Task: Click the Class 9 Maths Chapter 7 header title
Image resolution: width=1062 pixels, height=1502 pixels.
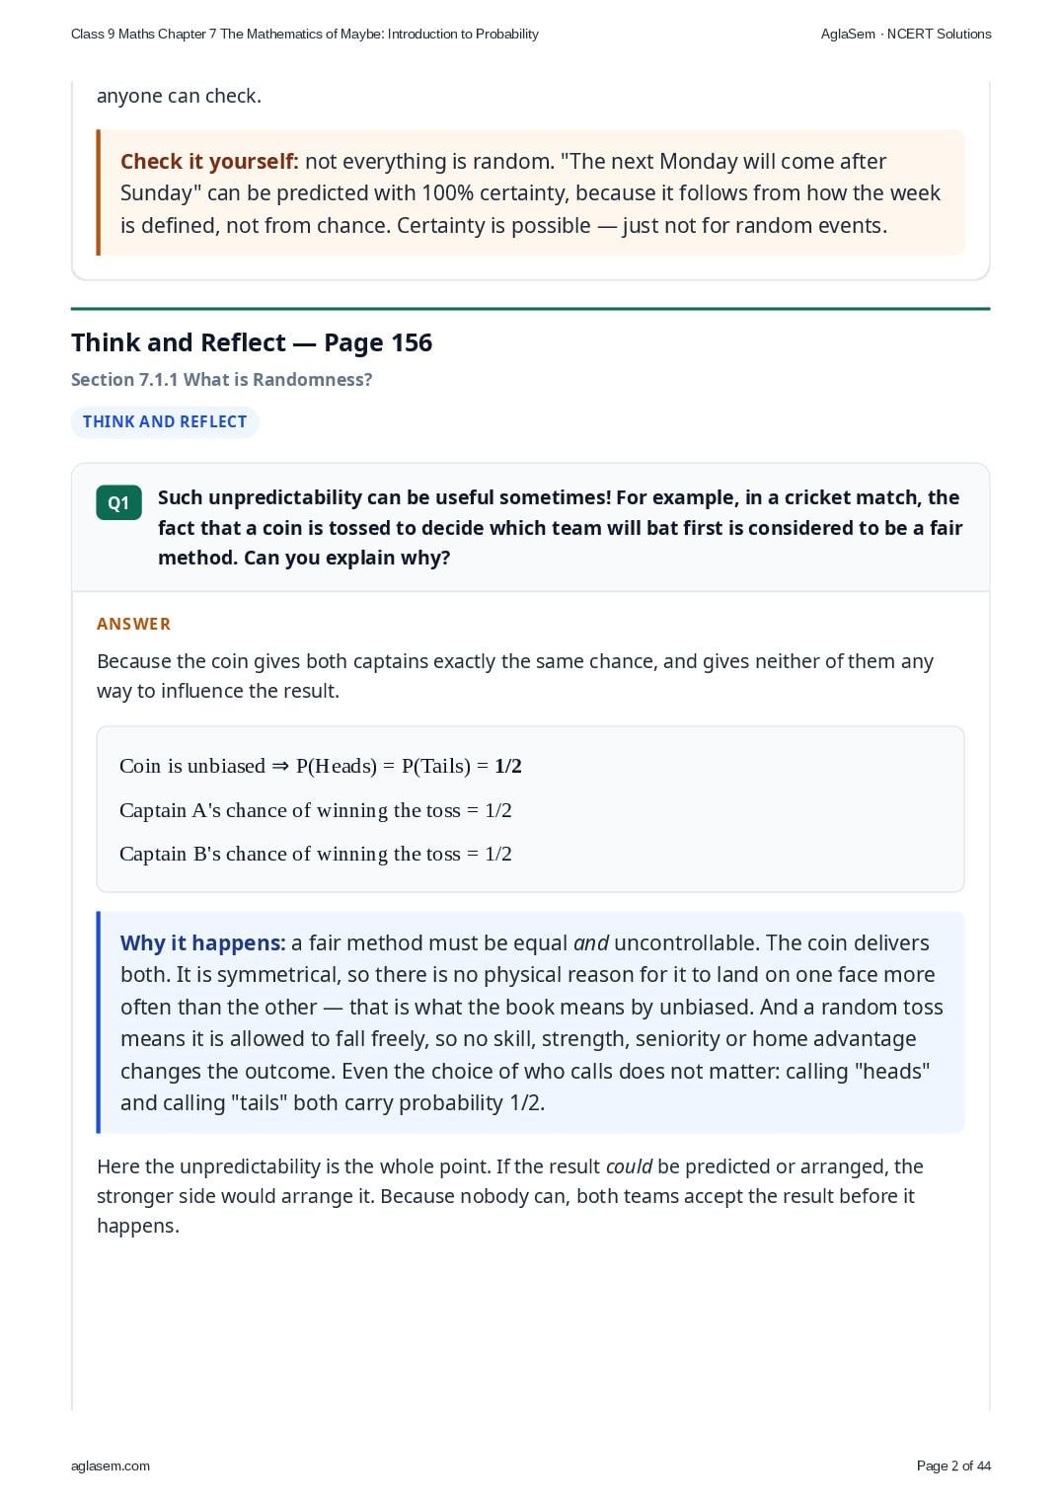Action: (x=305, y=34)
